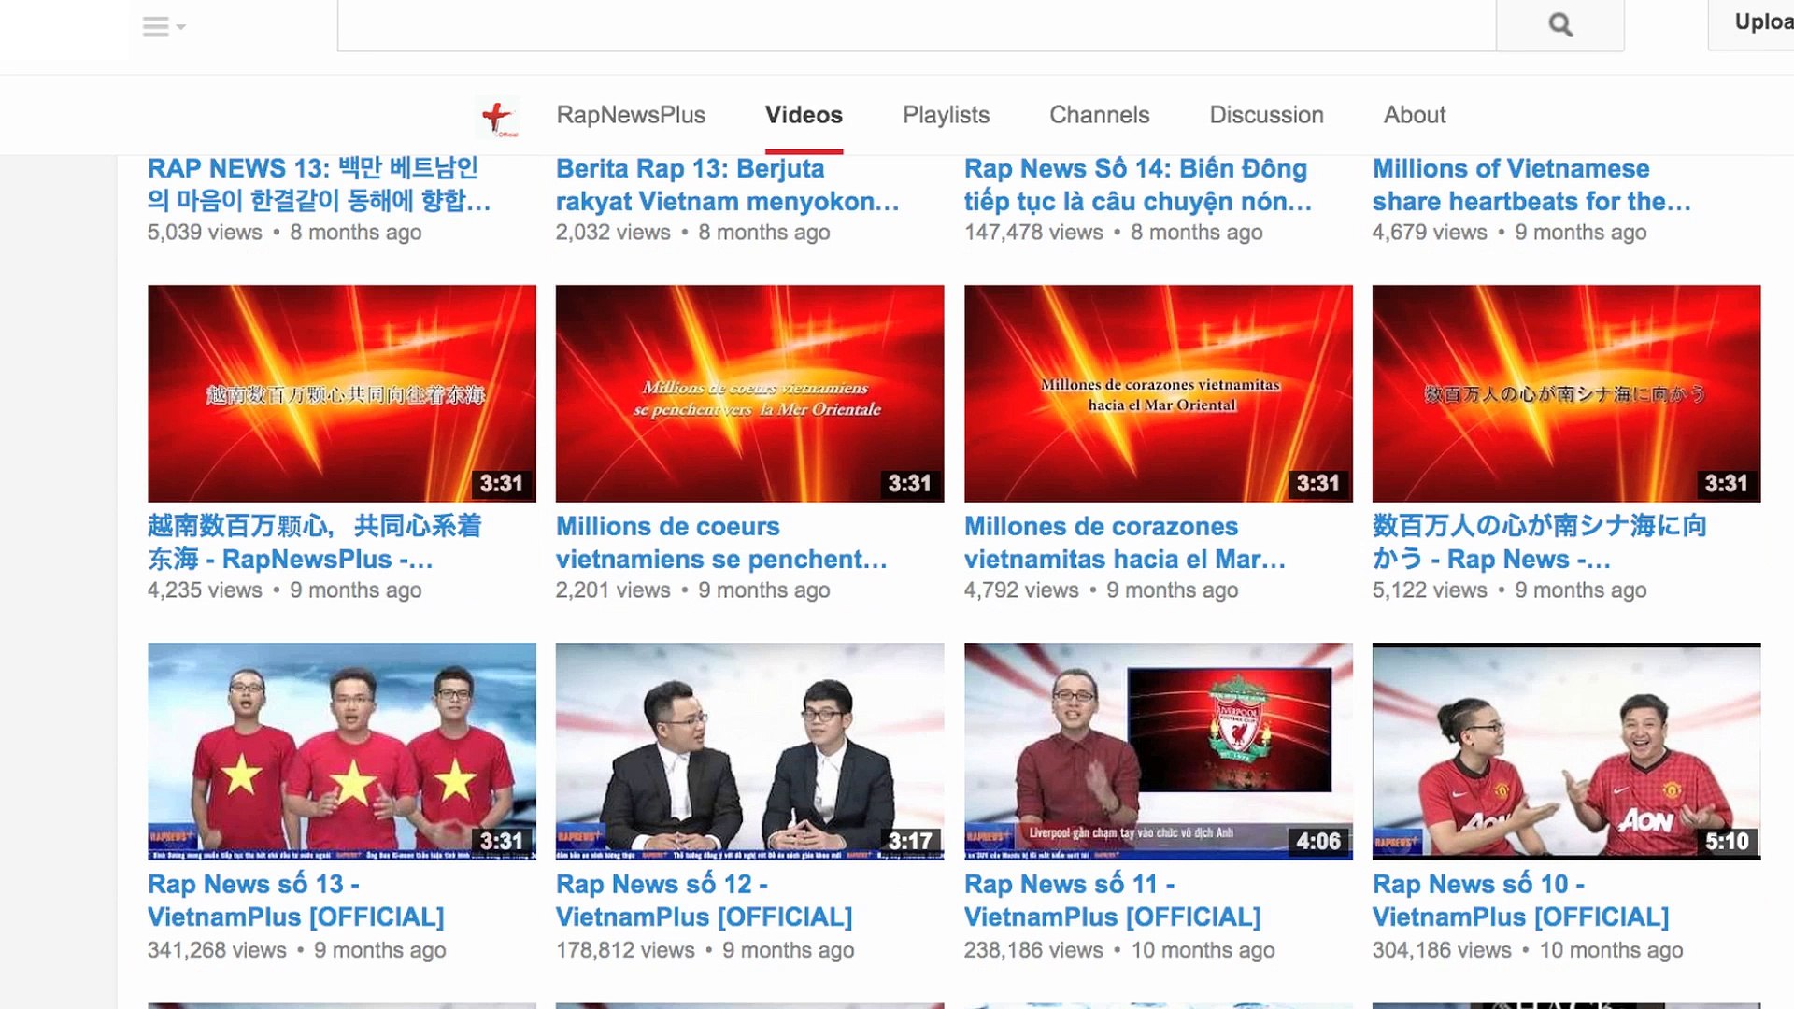This screenshot has height=1009, width=1794.
Task: Click the search magnifier icon button
Action: point(1559,25)
